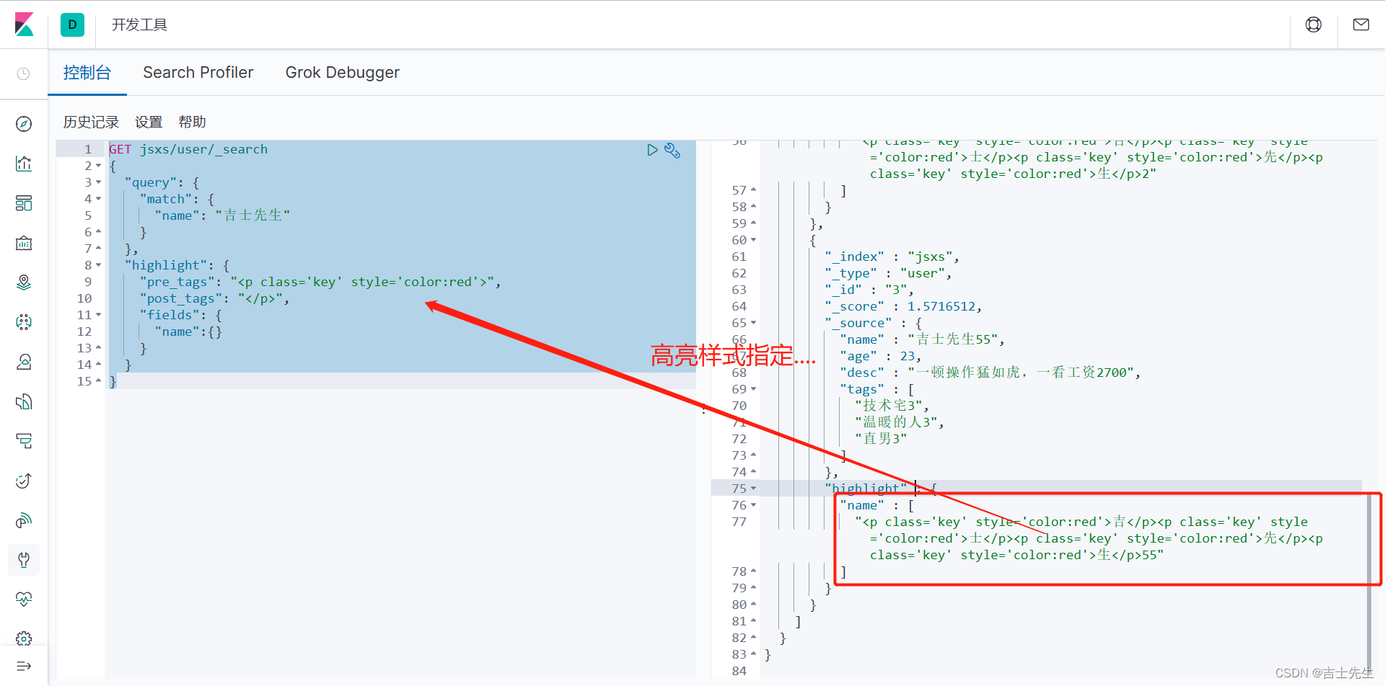The width and height of the screenshot is (1385, 686).
Task: Click "_type" : "user" response line
Action: 888,273
